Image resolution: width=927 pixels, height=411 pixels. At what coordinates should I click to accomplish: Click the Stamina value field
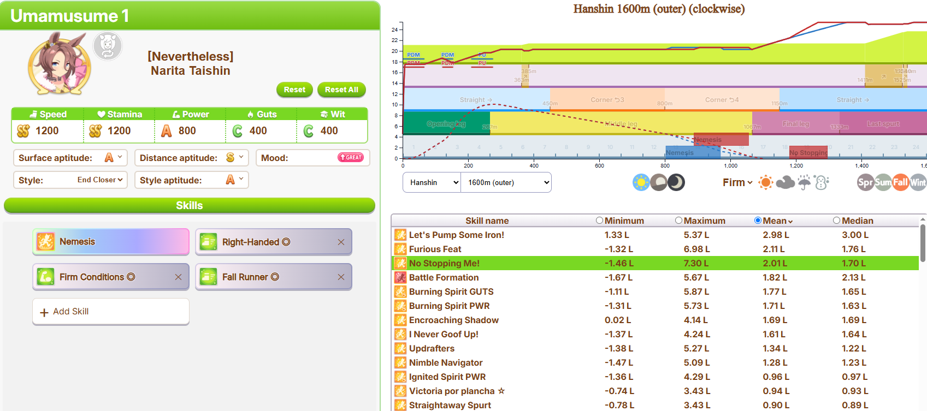[119, 131]
